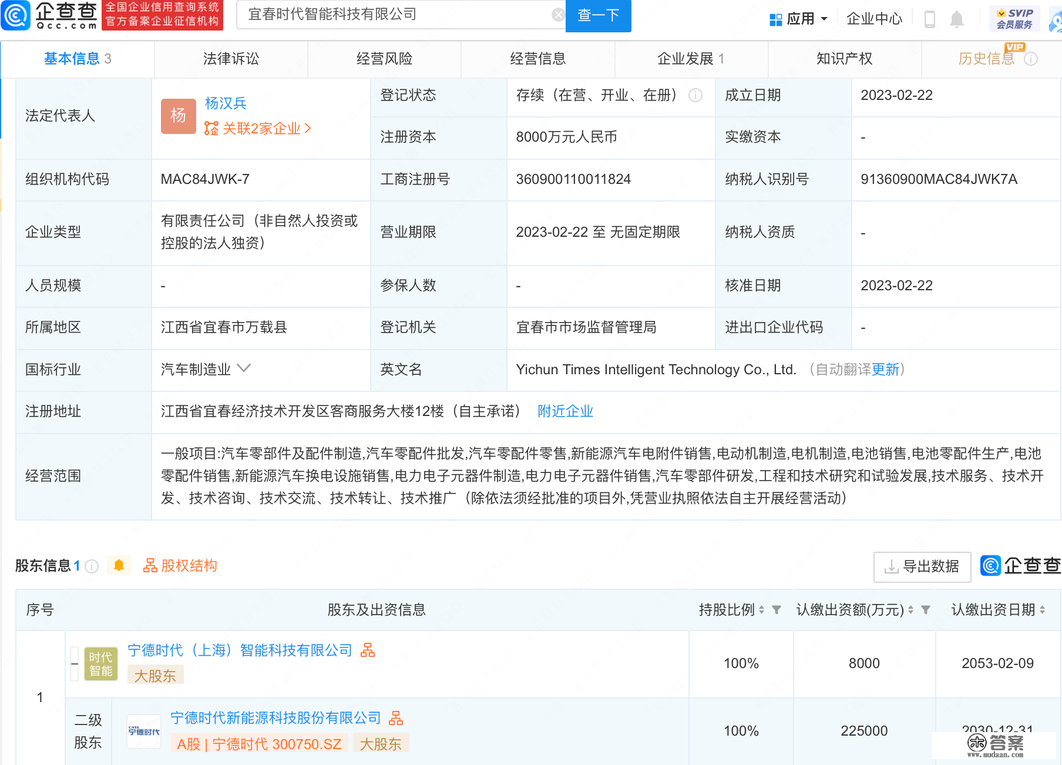
Task: Click A股 宁德时代 300750.SZ stock tag
Action: point(259,744)
